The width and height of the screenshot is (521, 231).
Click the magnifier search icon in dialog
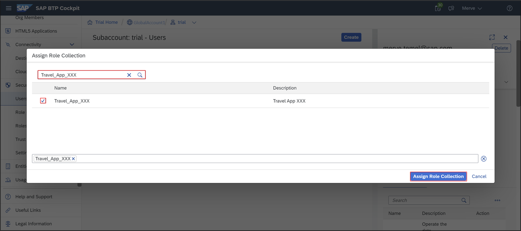[140, 75]
